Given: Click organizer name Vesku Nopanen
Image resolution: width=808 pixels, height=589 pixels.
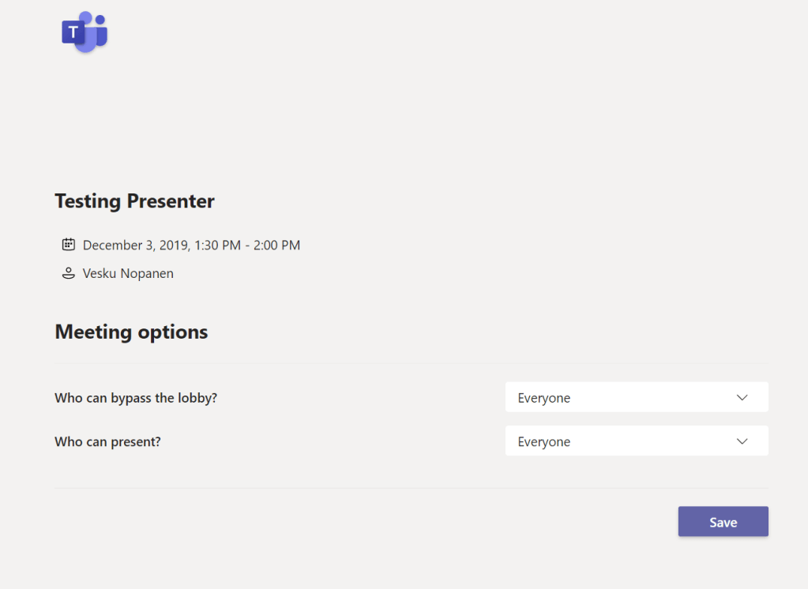Looking at the screenshot, I should coord(128,274).
